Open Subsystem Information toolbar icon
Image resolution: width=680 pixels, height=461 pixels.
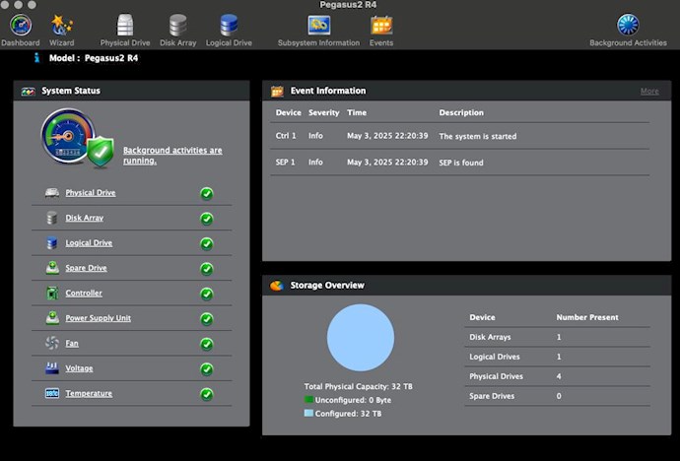318,26
